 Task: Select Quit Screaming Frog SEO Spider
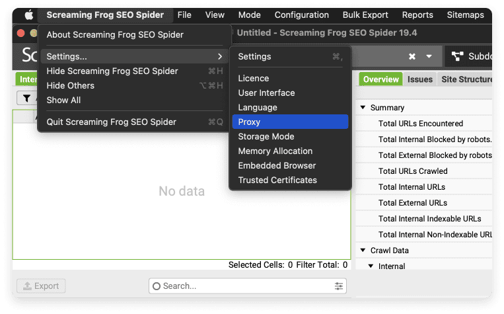click(x=134, y=122)
